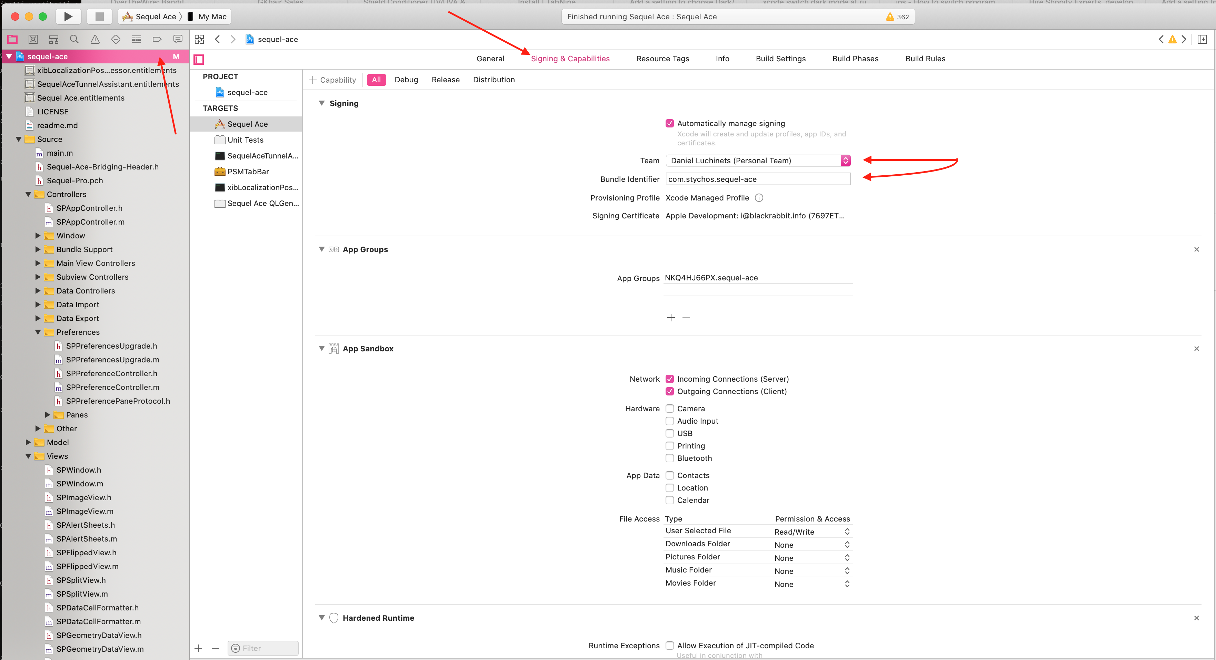Collapse the Hardened Runtime section

point(321,618)
